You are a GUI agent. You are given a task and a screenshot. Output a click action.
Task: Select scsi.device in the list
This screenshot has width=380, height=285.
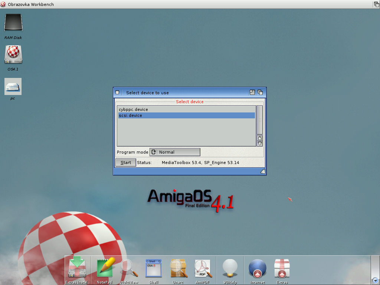click(186, 115)
